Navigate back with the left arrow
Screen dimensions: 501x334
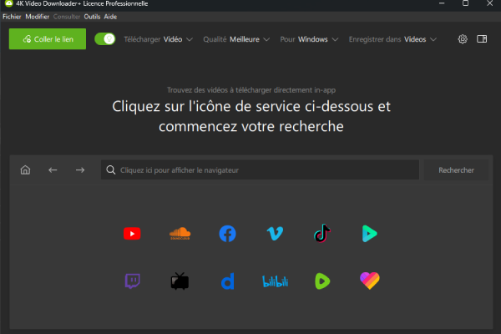[x=53, y=170]
